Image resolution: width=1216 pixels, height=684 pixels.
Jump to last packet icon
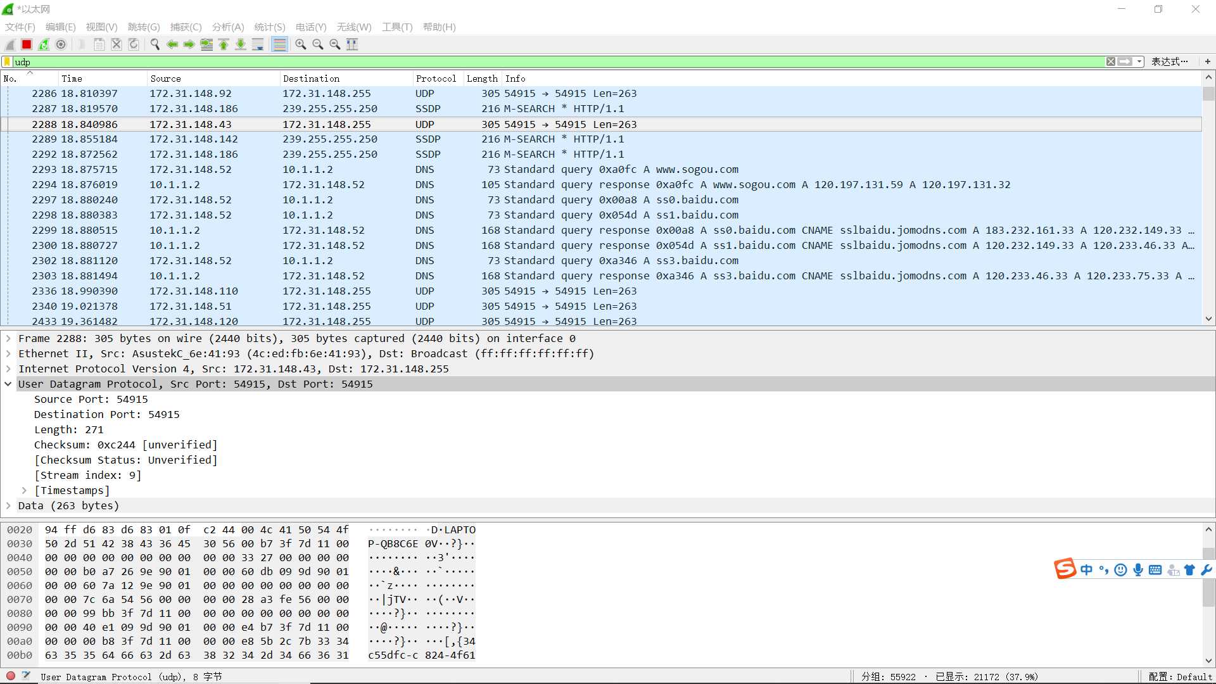coord(241,44)
